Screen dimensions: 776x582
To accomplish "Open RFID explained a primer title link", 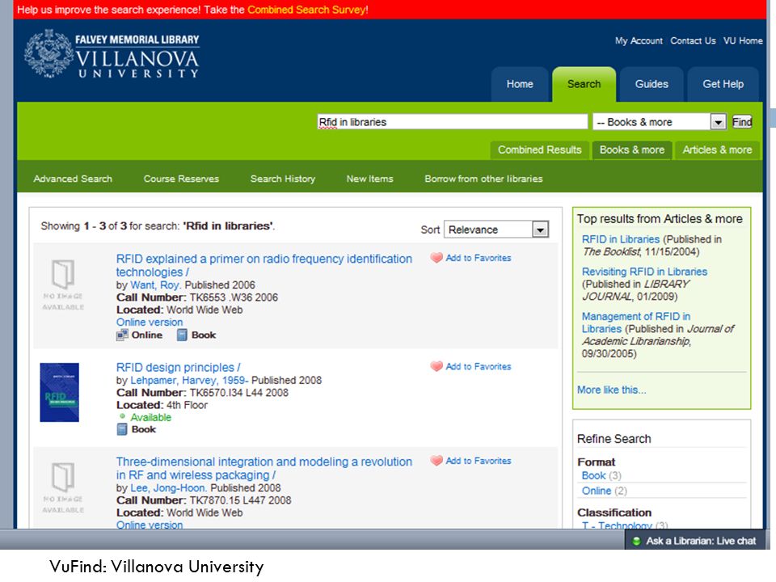I will coord(264,265).
